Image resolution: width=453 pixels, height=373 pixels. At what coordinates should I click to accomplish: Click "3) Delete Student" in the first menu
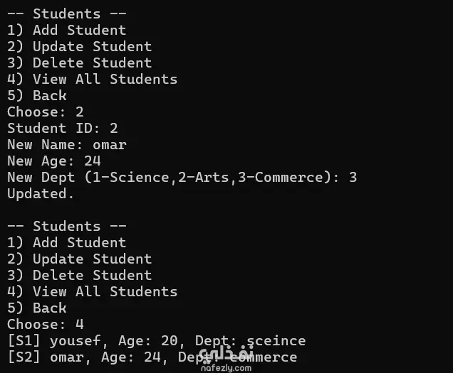tap(79, 63)
